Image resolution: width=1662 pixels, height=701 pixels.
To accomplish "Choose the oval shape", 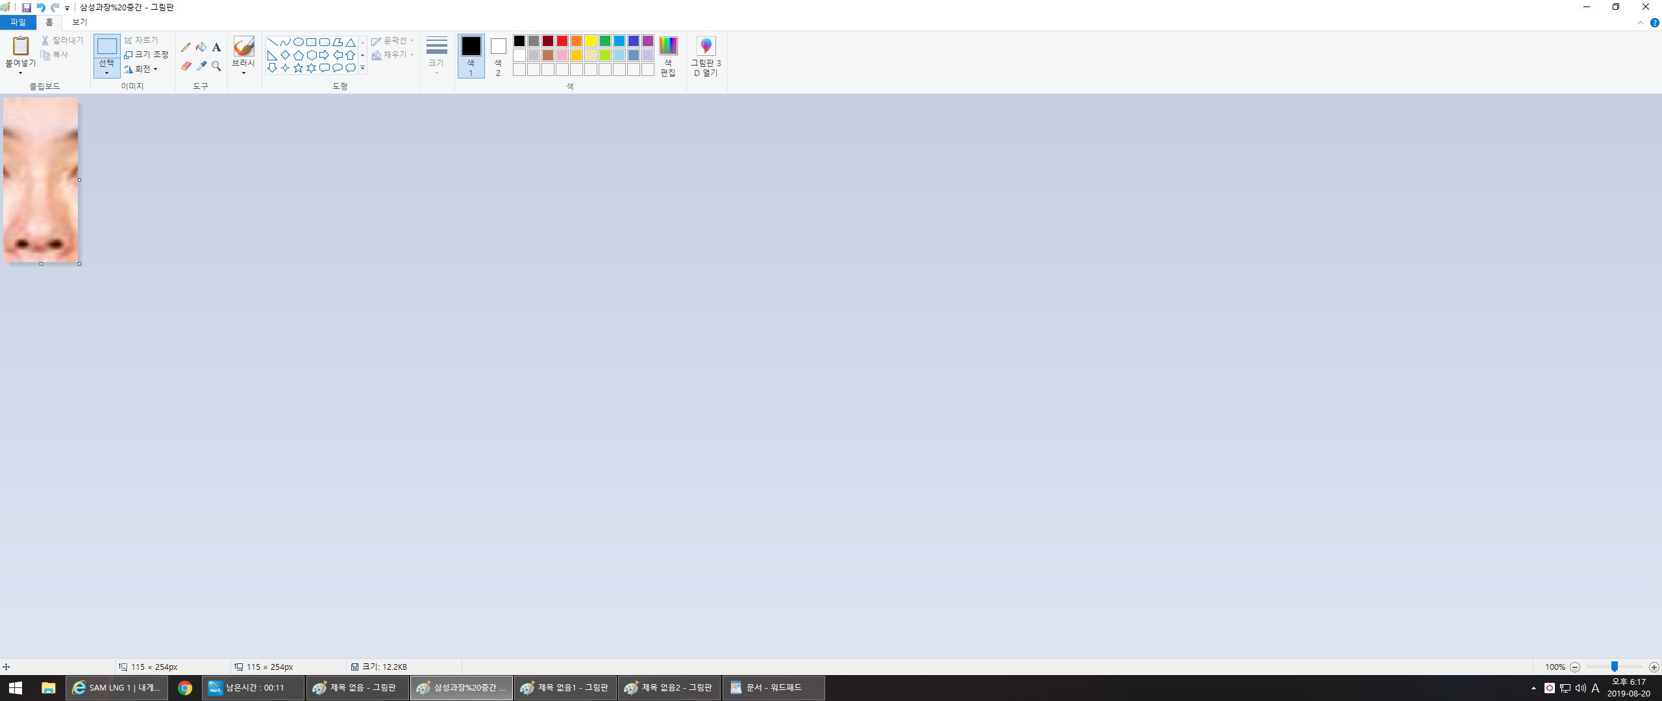I will [298, 42].
